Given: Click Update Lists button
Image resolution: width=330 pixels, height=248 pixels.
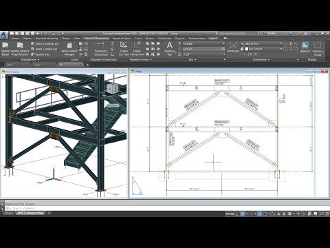Looking at the screenshot, I should tap(41, 54).
